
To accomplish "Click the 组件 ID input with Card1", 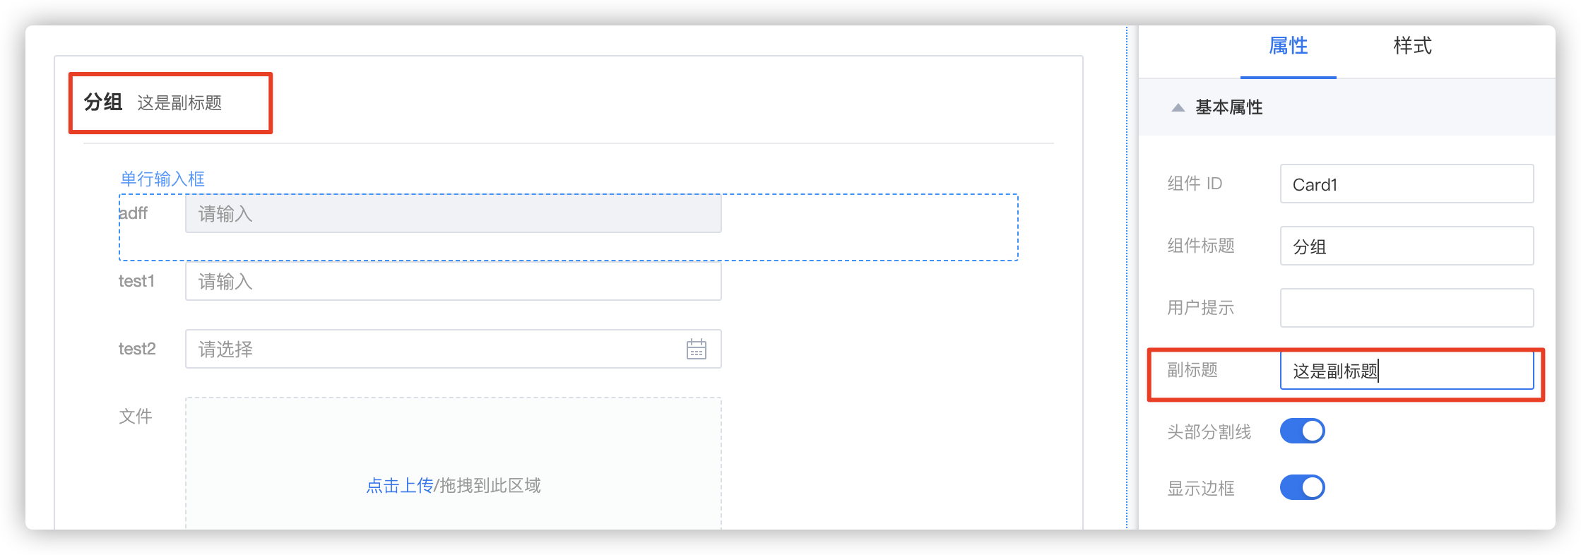I will pos(1407,184).
